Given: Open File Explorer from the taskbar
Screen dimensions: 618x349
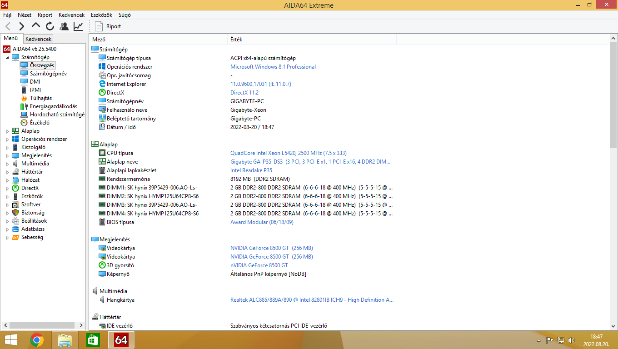Looking at the screenshot, I should point(65,340).
